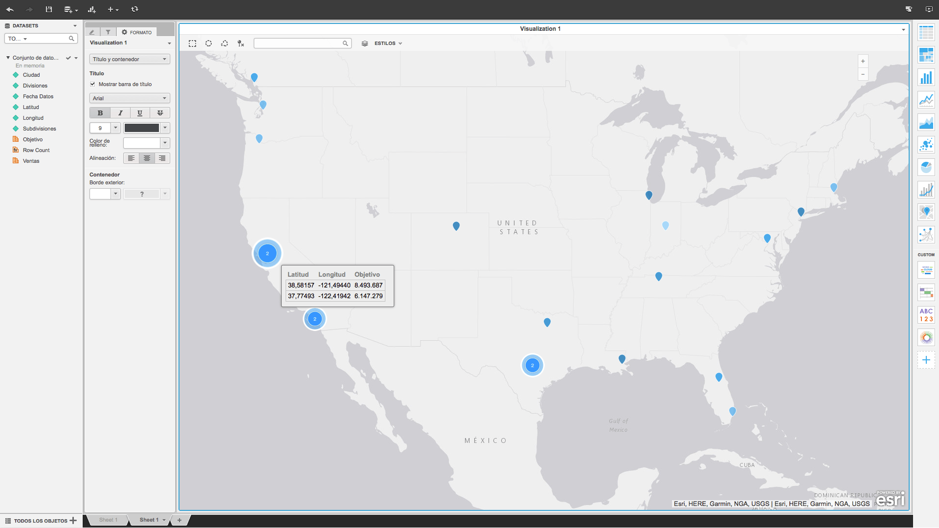
Task: Select the Ventas metric
Action: tap(31, 161)
